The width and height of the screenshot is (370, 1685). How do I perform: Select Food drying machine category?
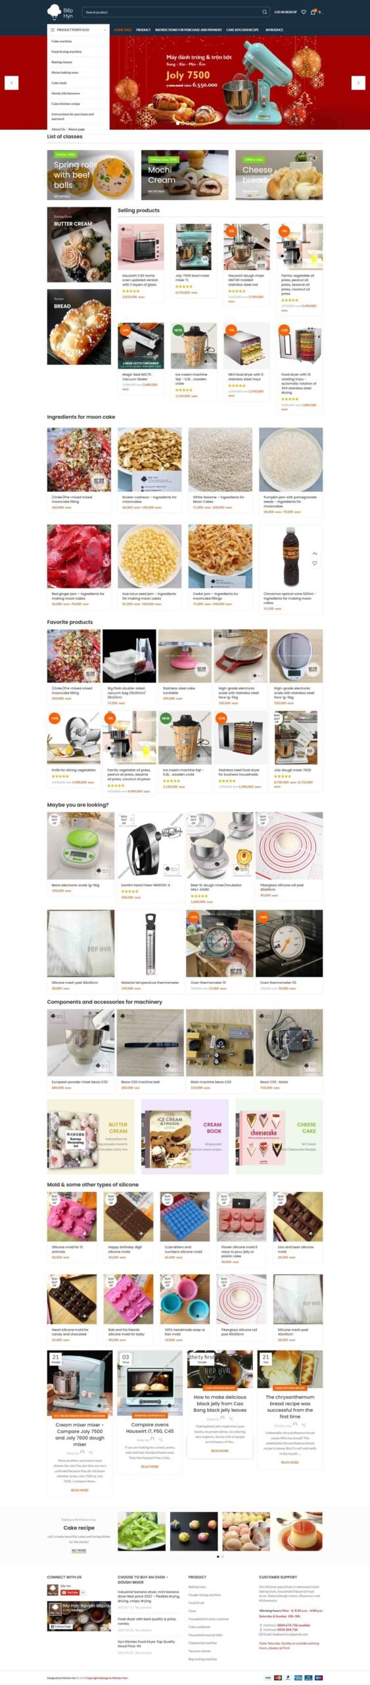click(x=67, y=51)
